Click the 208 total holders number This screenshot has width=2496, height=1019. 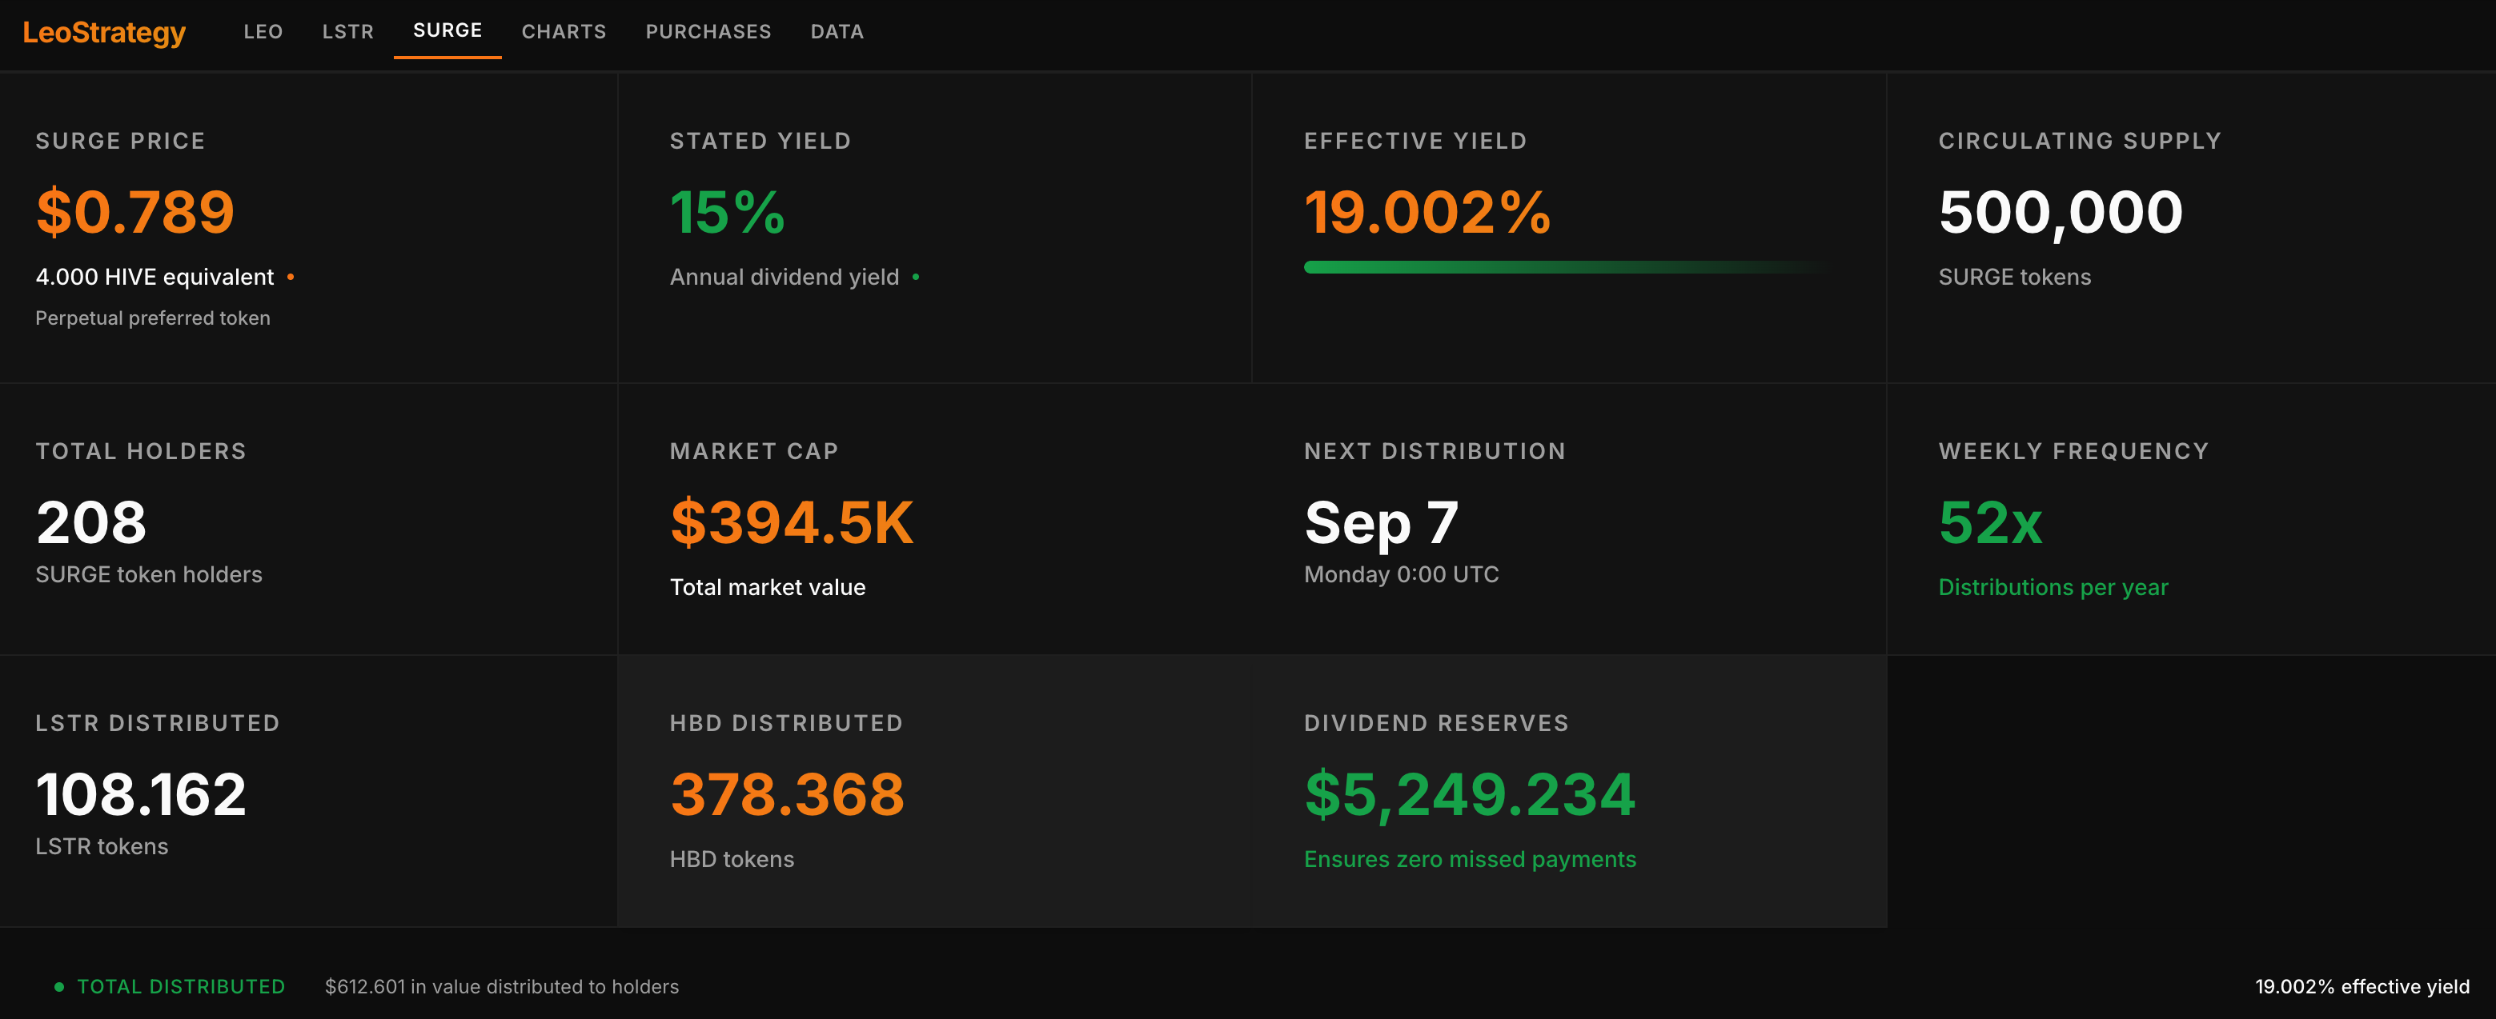91,522
